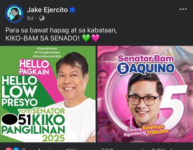The image size is (193, 150).
Task: Click the love reaction icon below post
Action: tap(9, 149)
